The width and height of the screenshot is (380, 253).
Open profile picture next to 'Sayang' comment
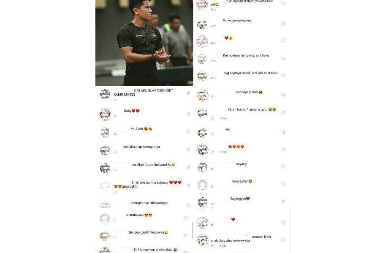202,167
